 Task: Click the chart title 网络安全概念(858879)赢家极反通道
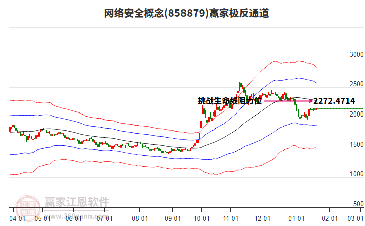pos(187,13)
